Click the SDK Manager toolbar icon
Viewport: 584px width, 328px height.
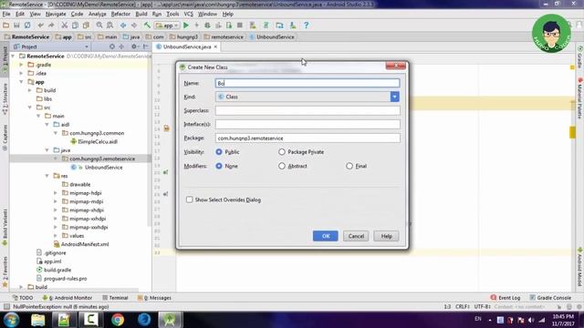[x=293, y=26]
